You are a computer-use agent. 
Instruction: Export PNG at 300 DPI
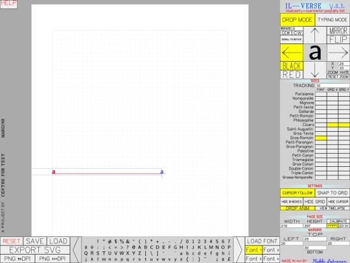[52, 258]
